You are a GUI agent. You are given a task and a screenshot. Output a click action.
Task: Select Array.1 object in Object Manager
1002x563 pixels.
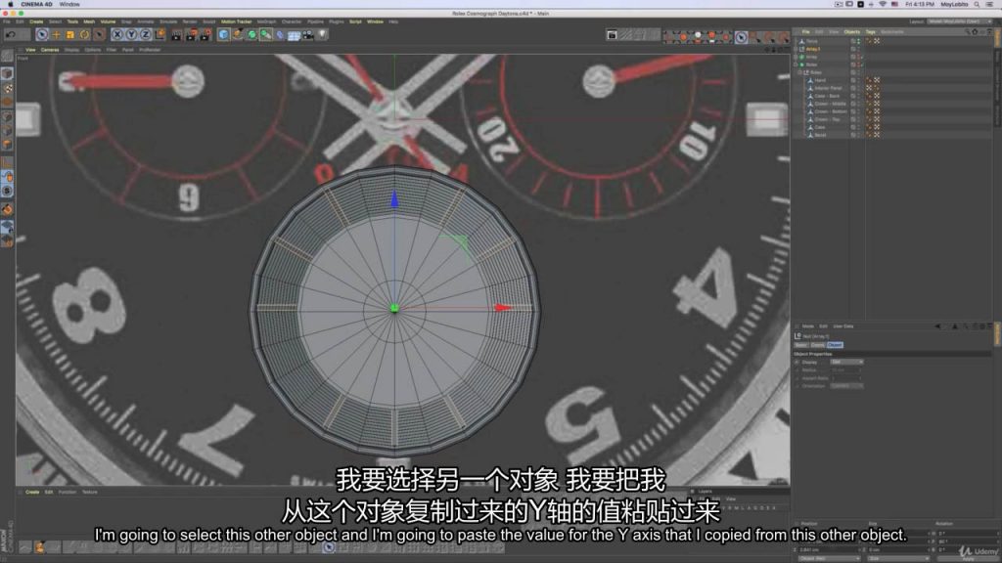point(813,49)
